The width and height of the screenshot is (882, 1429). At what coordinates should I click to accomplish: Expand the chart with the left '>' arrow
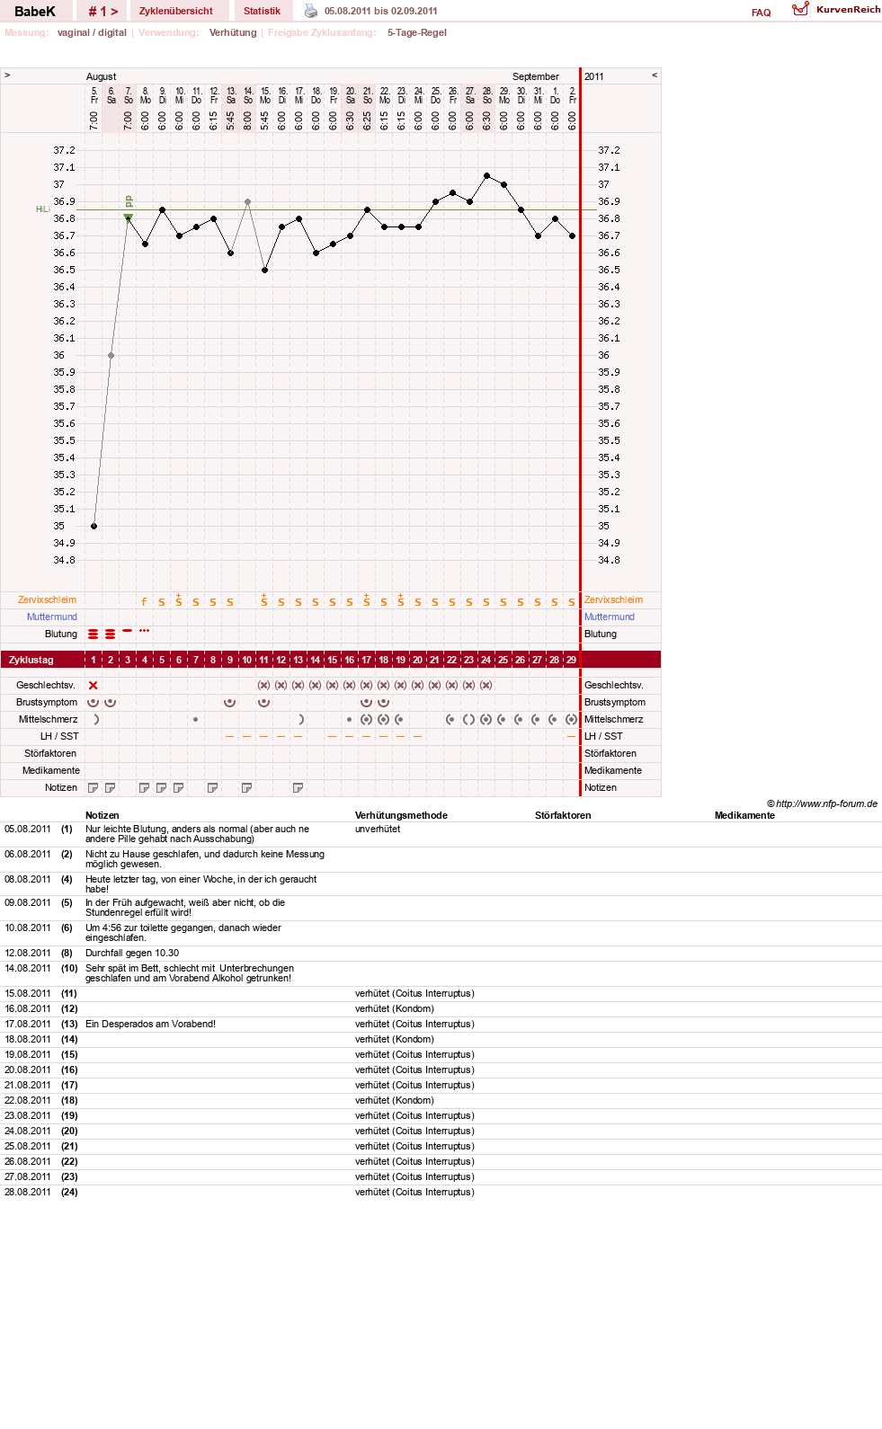click(7, 75)
